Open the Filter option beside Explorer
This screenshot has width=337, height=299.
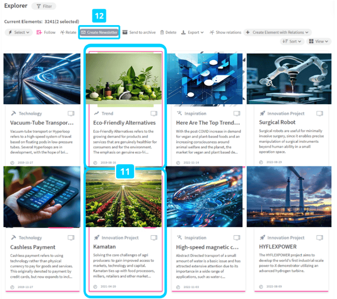(44, 6)
